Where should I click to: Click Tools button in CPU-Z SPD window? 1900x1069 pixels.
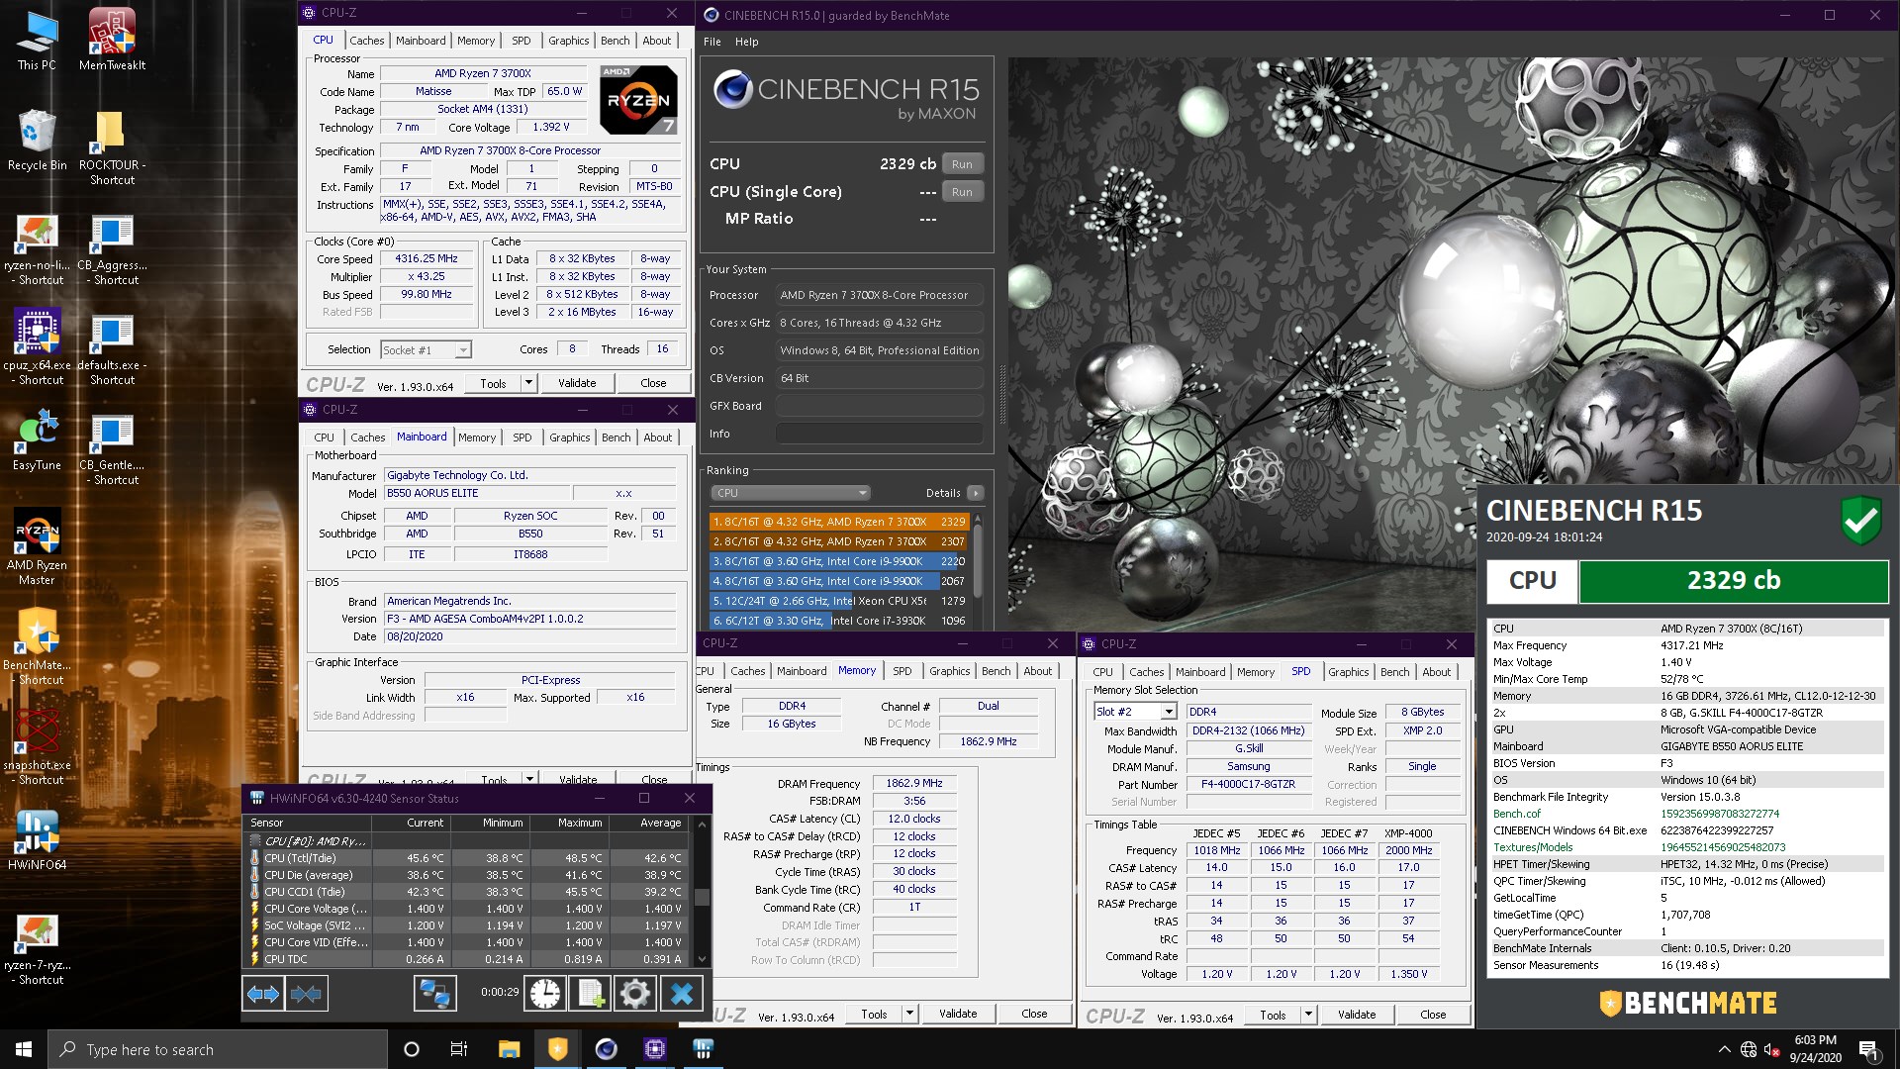pyautogui.click(x=1274, y=1015)
